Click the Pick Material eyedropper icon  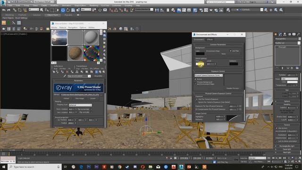pyautogui.click(x=65, y=76)
